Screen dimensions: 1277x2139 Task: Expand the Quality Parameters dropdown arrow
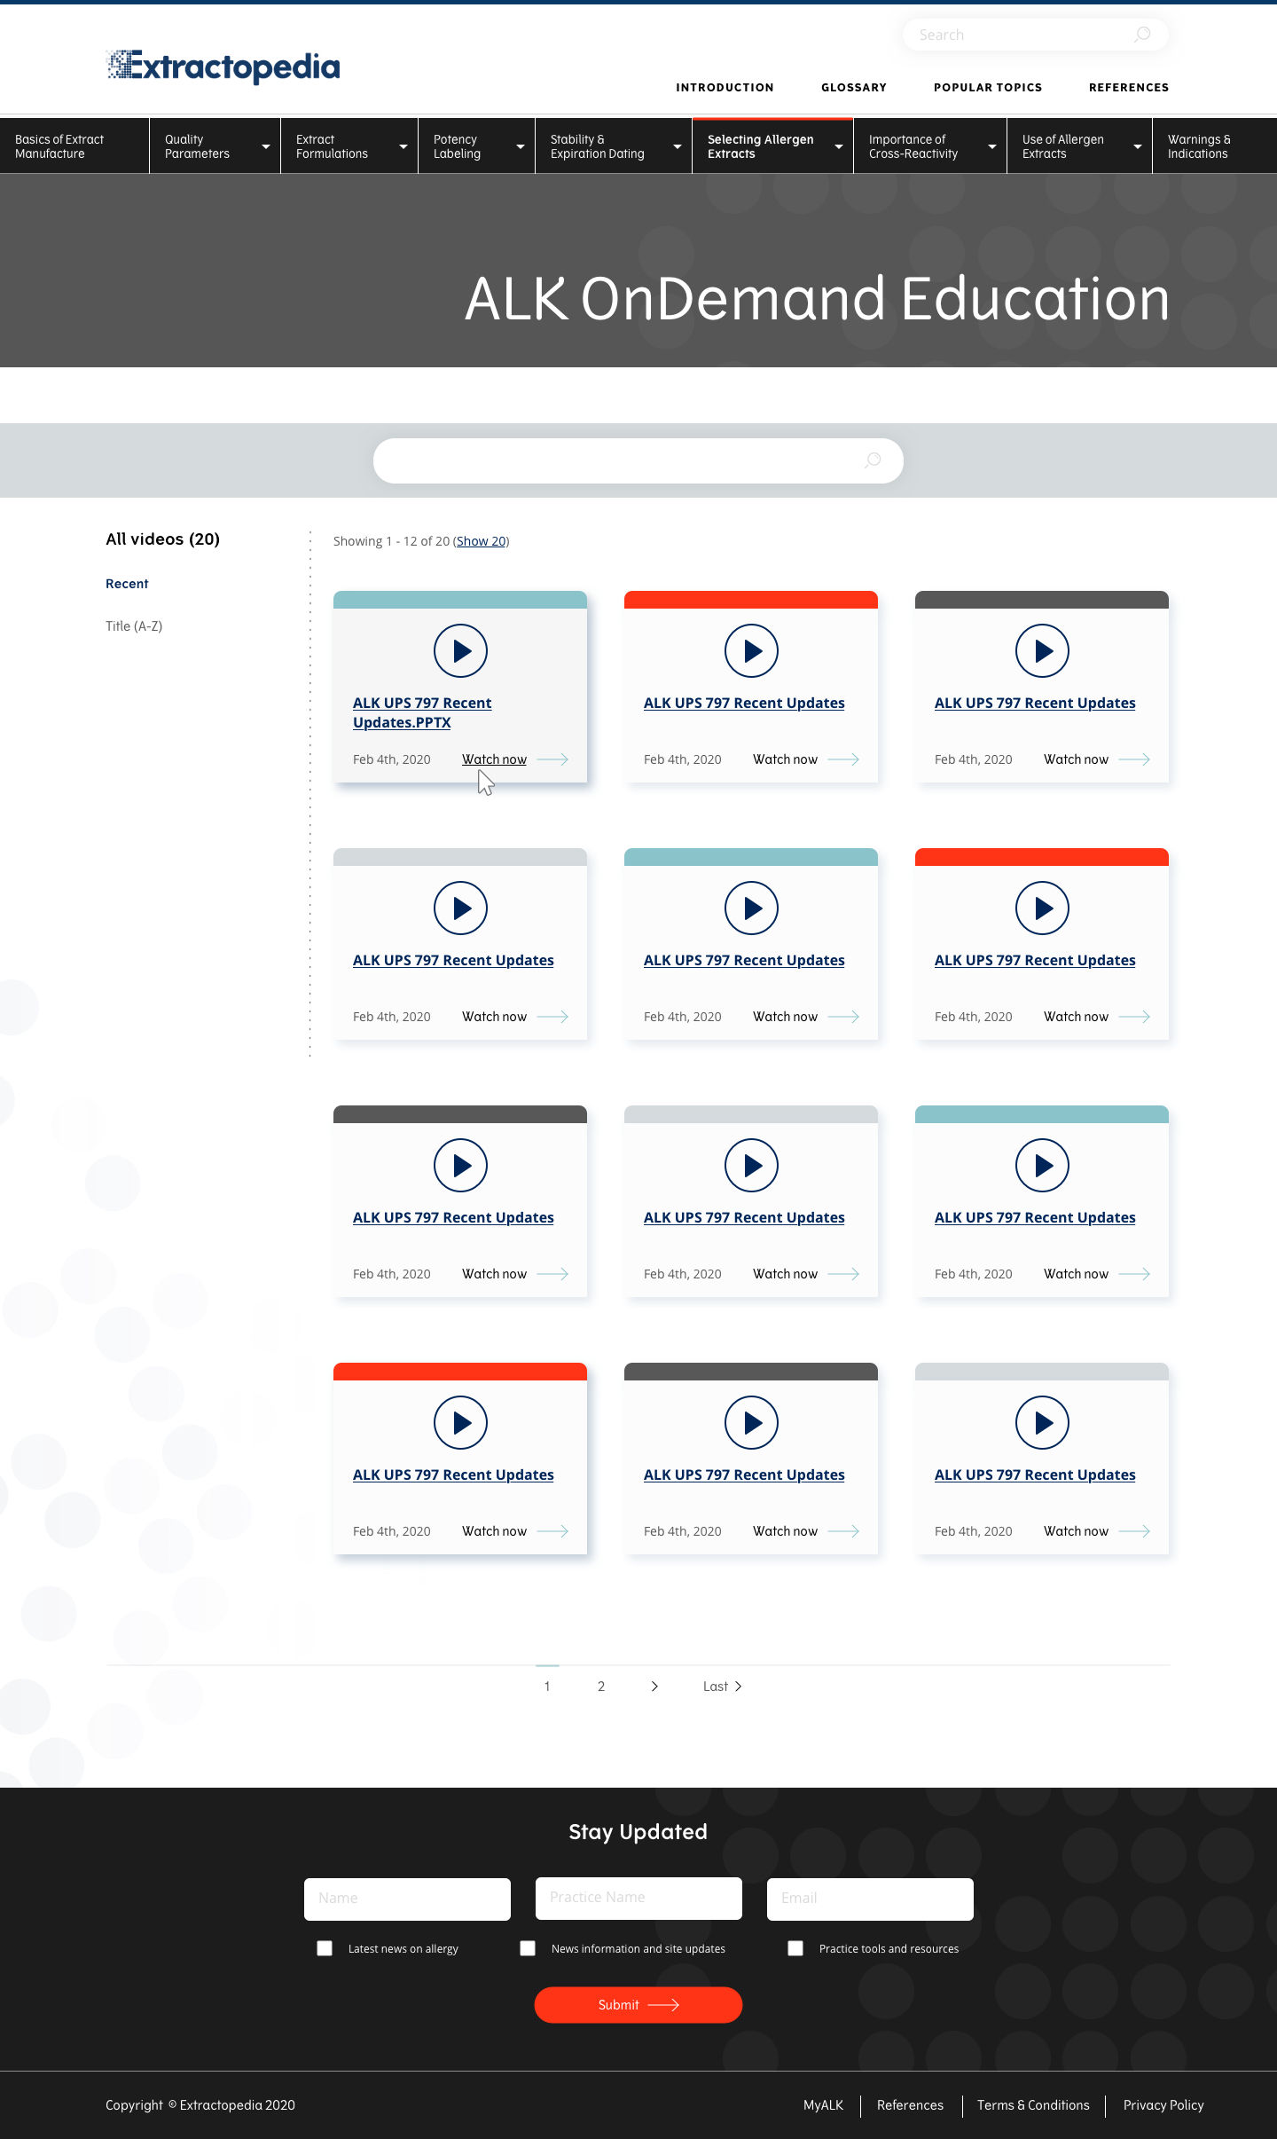[265, 146]
